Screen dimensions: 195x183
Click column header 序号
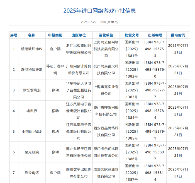click(x=14, y=35)
